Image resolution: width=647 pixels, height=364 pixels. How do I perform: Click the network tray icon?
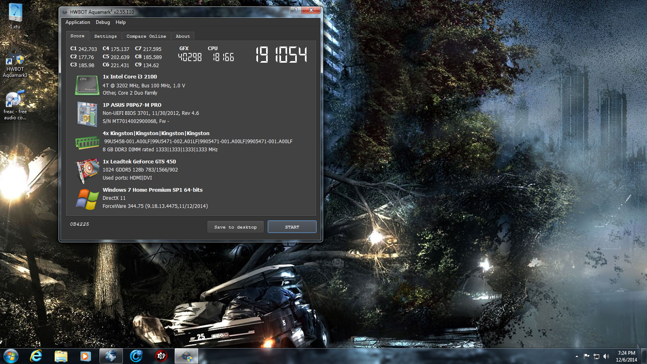[x=596, y=356]
